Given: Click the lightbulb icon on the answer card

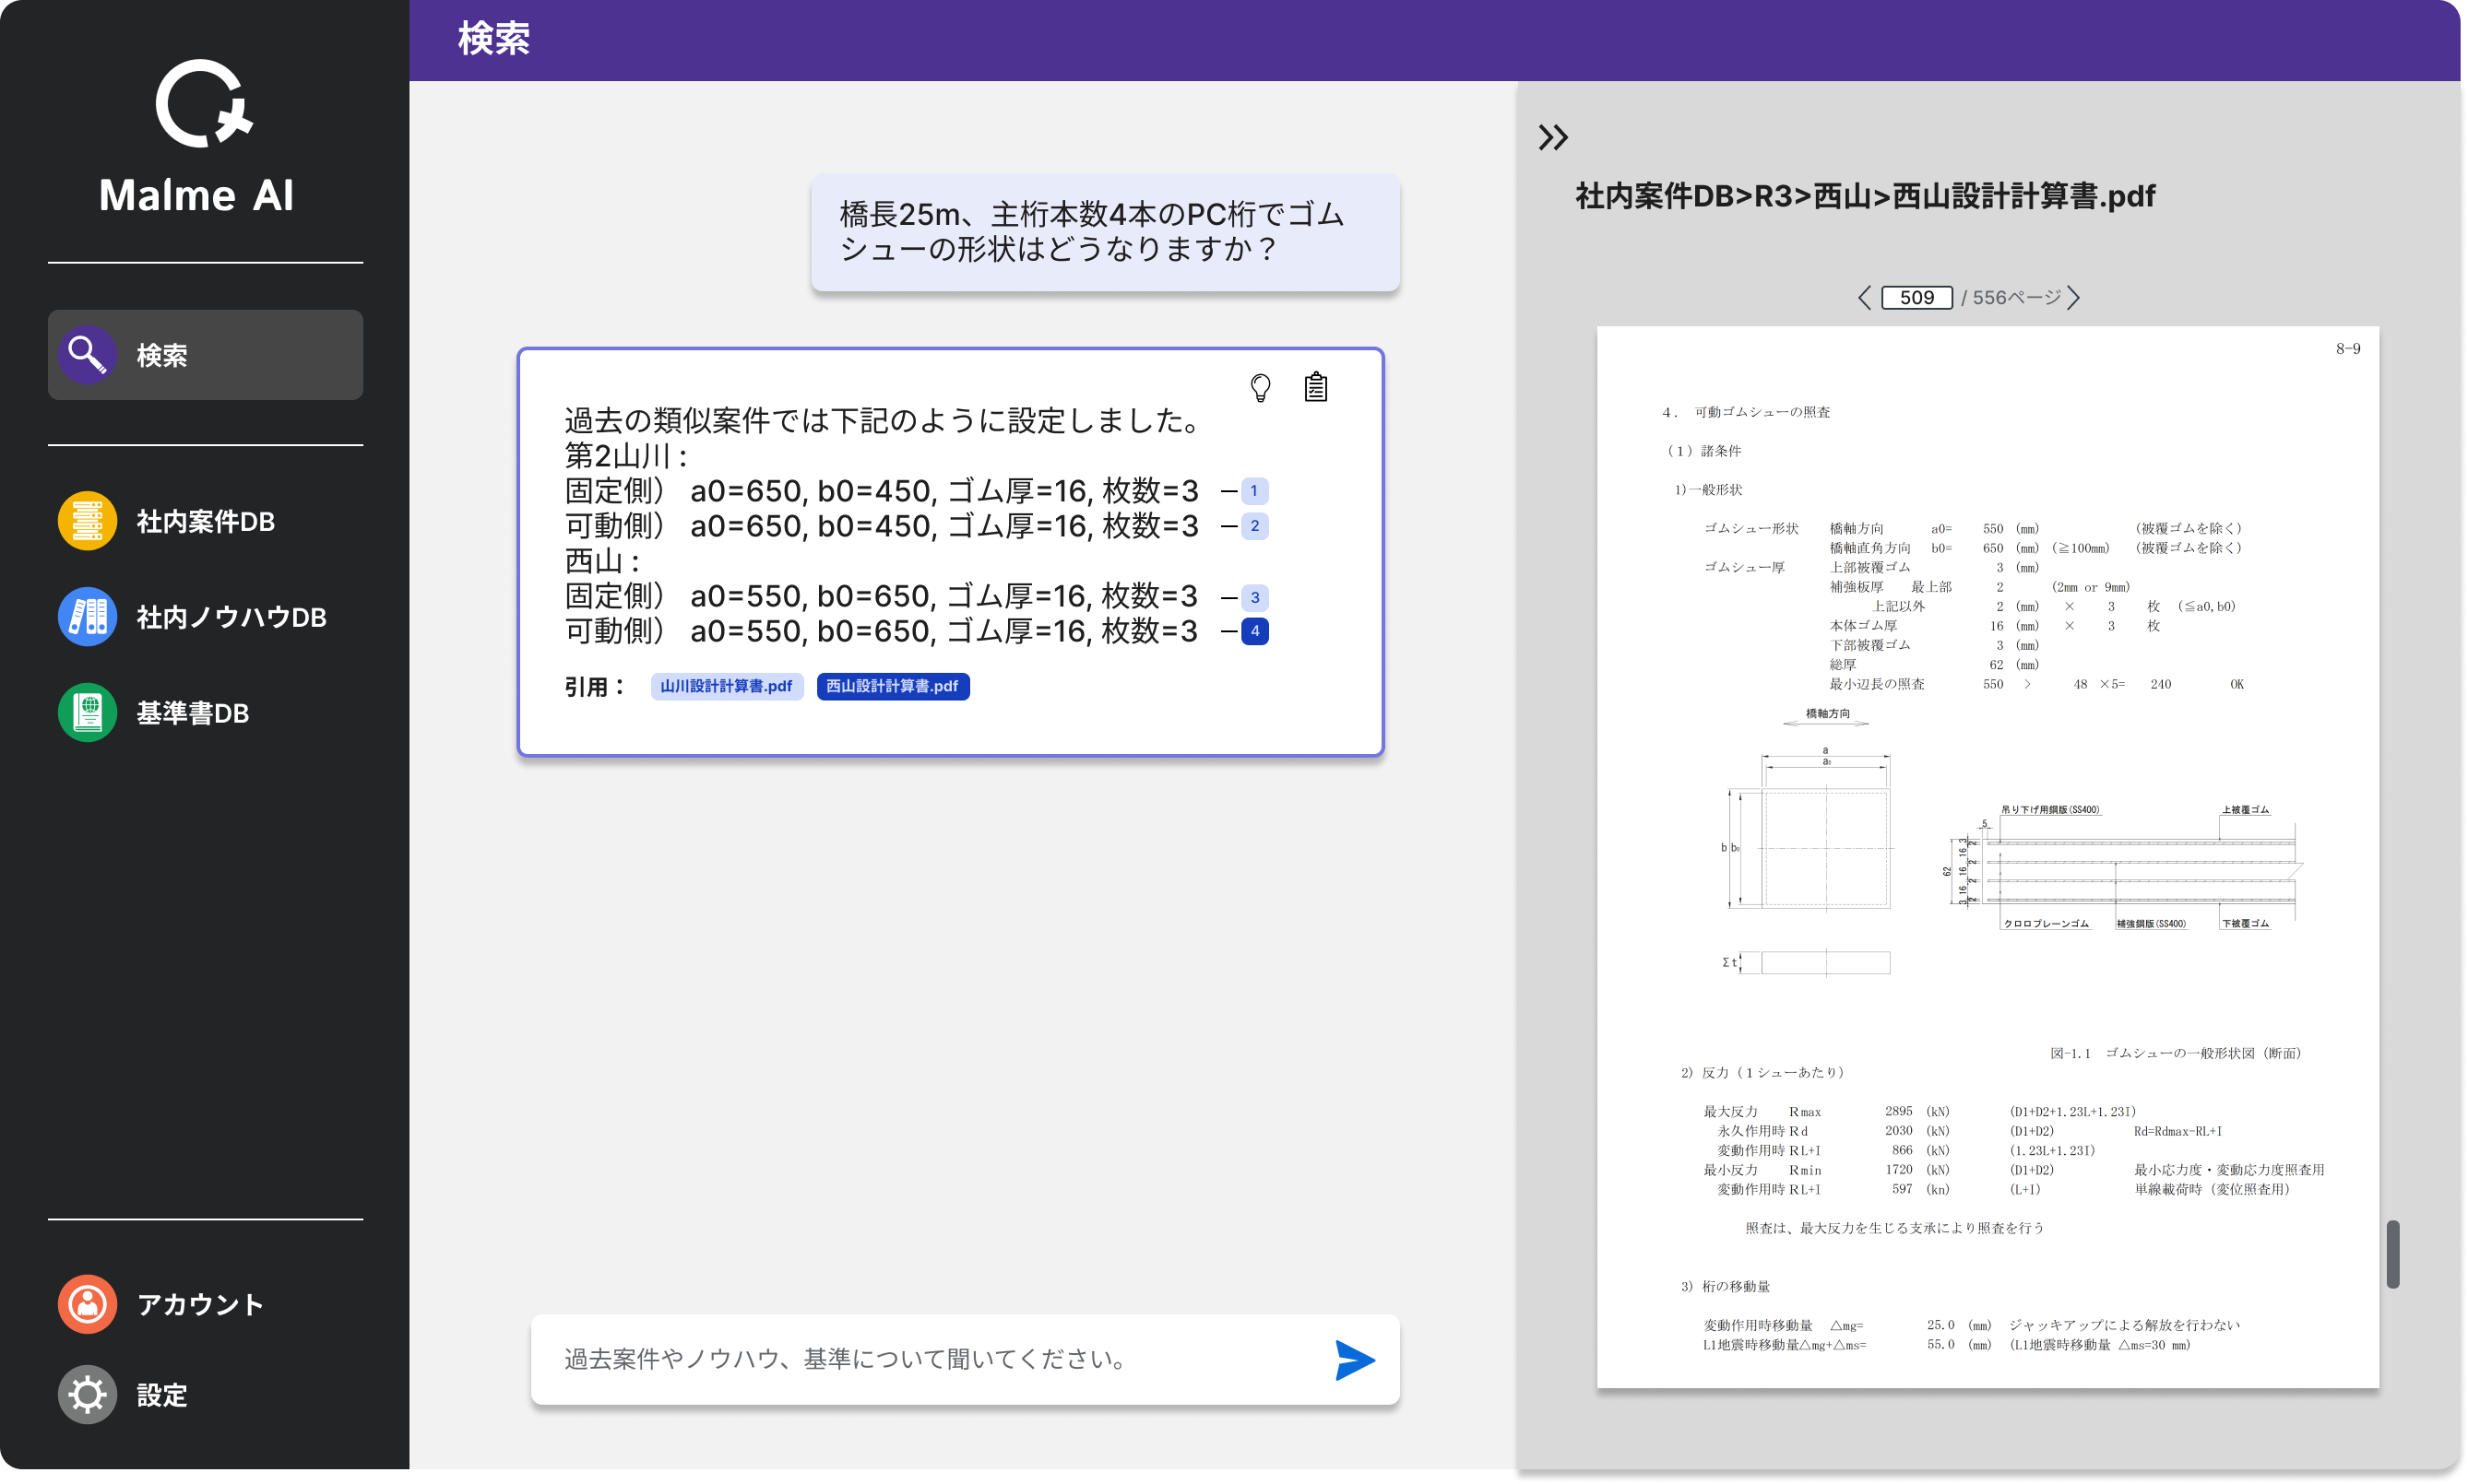Looking at the screenshot, I should pos(1261,388).
